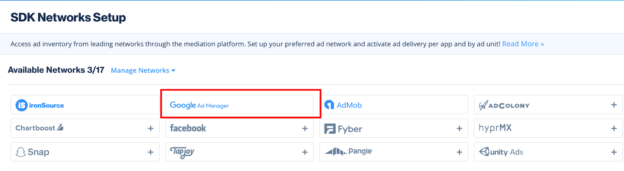Add the Snap network via plus
This screenshot has height=171, width=624.
151,152
